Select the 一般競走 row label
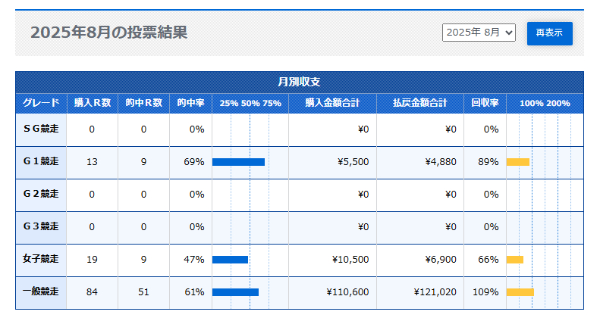 click(x=41, y=292)
